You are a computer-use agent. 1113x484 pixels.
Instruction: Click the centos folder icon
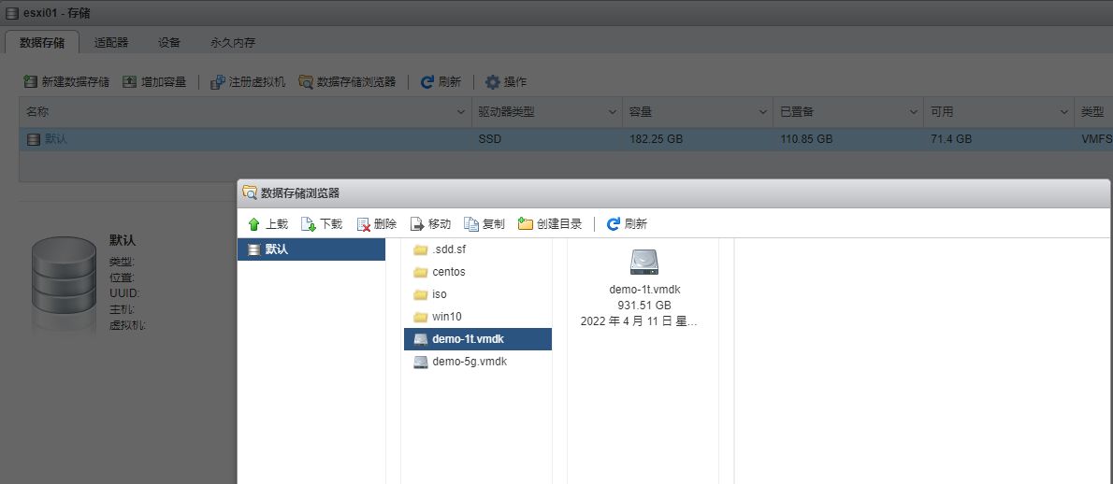[420, 272]
